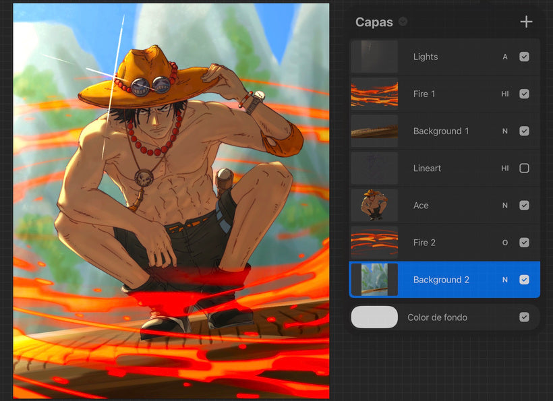
Task: Open blend mode N on Ace layer
Action: [505, 206]
